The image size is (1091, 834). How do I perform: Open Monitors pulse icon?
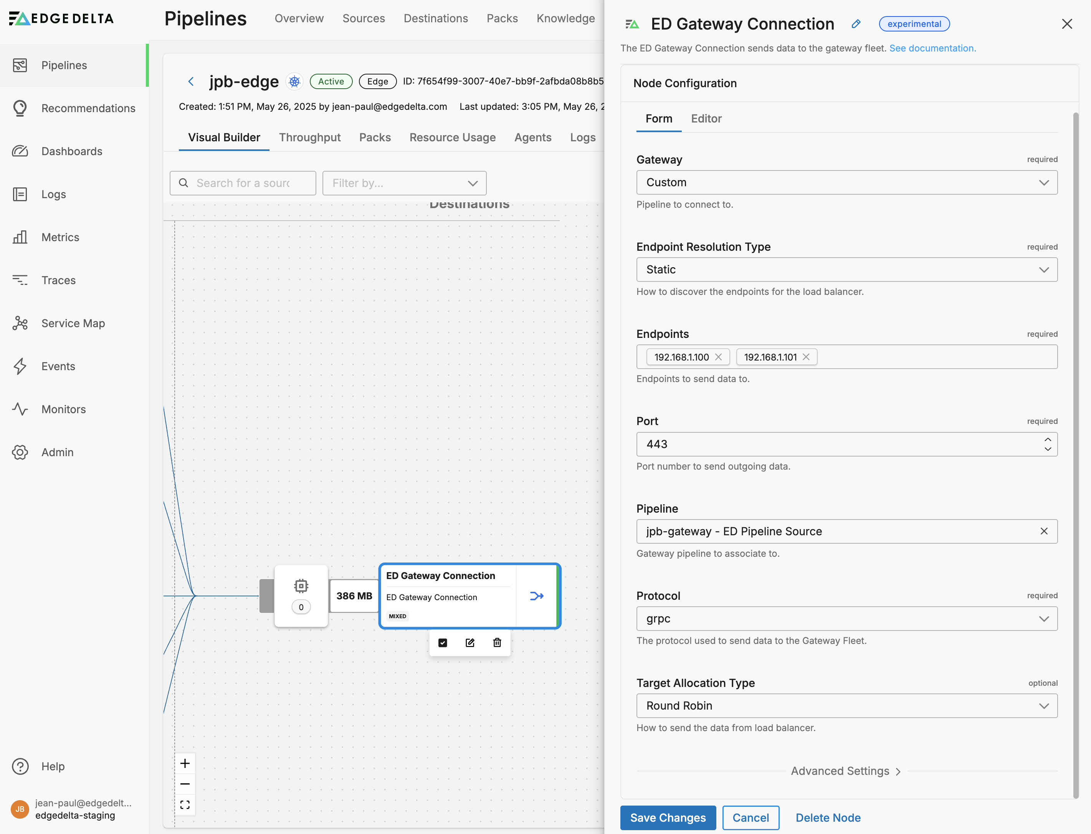[20, 409]
